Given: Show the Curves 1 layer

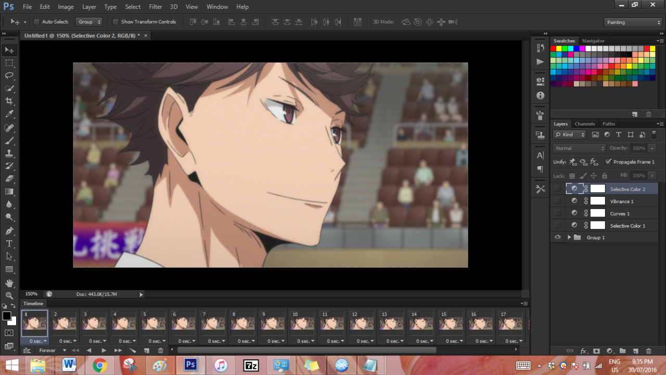Looking at the screenshot, I should (x=558, y=213).
